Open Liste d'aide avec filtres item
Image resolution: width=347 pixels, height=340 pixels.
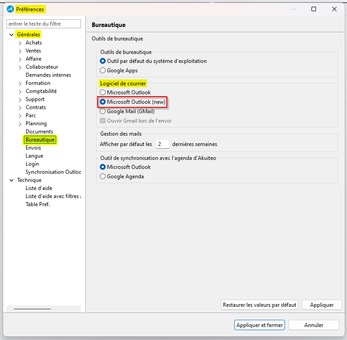pyautogui.click(x=53, y=196)
